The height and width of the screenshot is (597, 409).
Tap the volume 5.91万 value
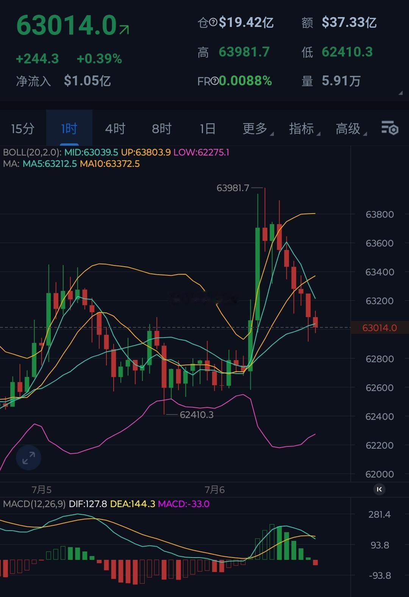(341, 81)
